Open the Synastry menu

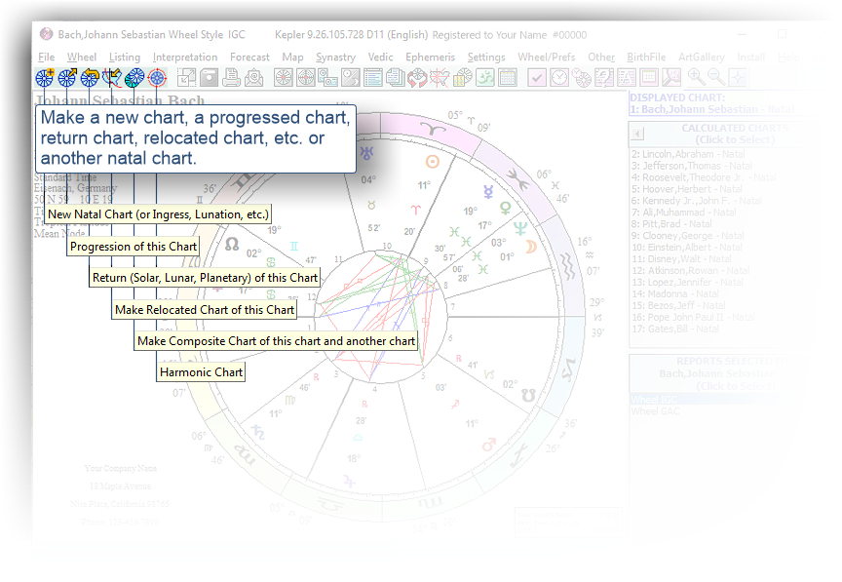pos(335,58)
